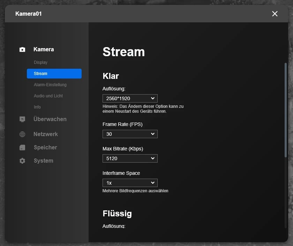Go to Audio und Licht settings
This screenshot has width=293, height=246.
click(48, 96)
